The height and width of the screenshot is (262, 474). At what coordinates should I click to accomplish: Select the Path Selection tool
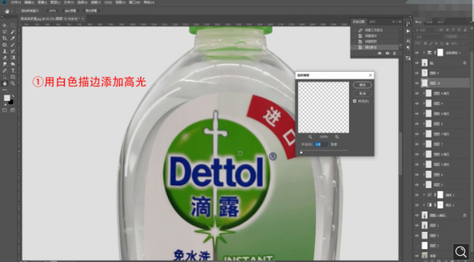5,77
